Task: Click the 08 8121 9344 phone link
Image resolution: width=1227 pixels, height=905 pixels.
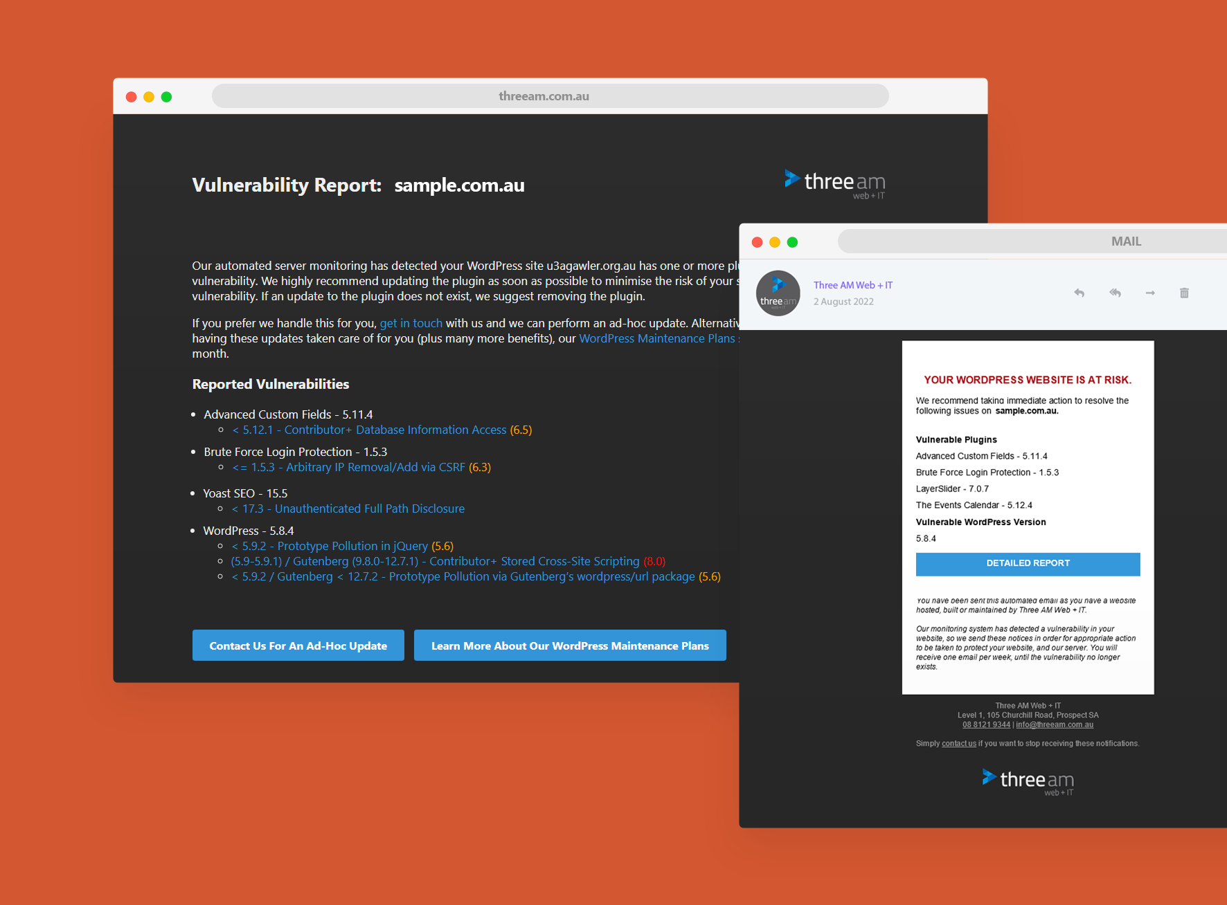Action: [x=986, y=724]
